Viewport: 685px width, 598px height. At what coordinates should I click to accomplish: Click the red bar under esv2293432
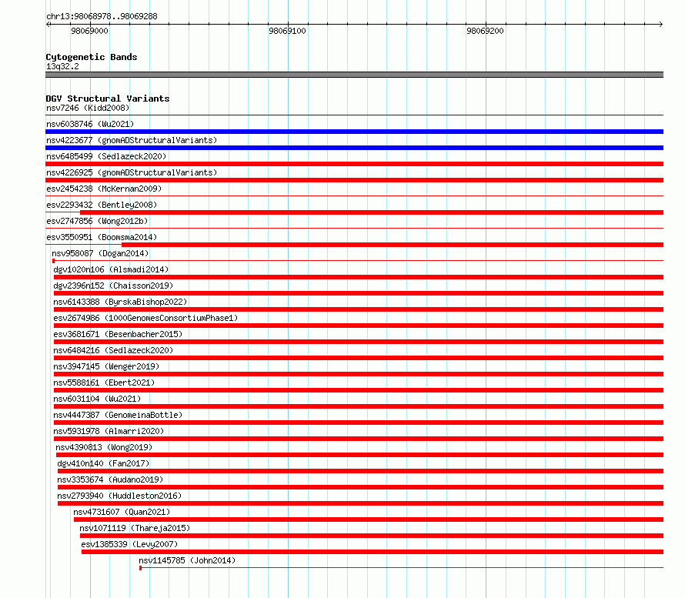click(372, 212)
